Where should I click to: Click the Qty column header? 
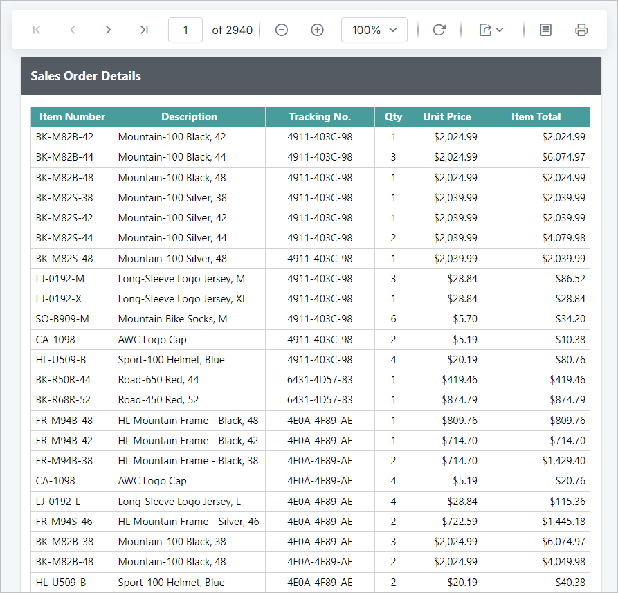point(392,117)
